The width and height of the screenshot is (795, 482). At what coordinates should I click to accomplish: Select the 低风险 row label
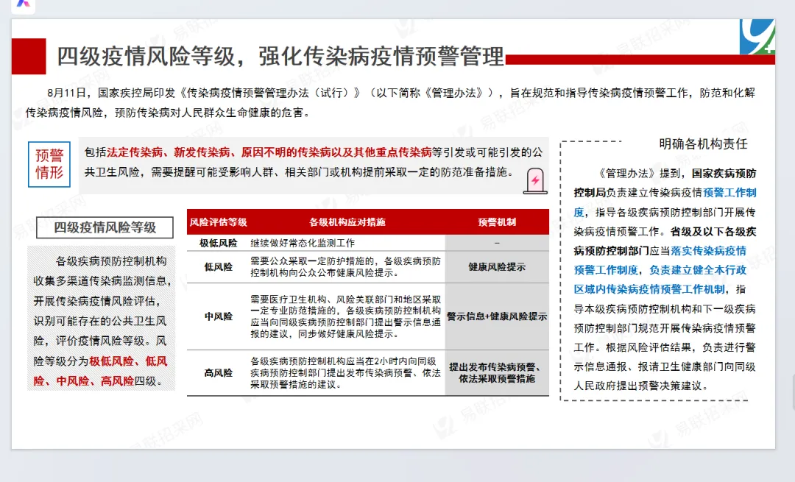click(x=218, y=267)
